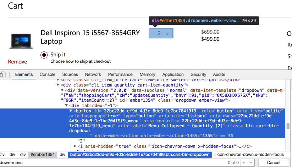The height and width of the screenshot is (167, 292).
Task: Select the Cart page heading
Action: click(x=16, y=6)
